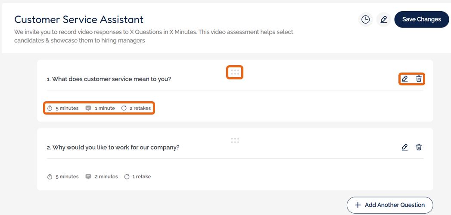Click the speech bubble icon on question 1
Image resolution: width=451 pixels, height=215 pixels.
pos(88,108)
